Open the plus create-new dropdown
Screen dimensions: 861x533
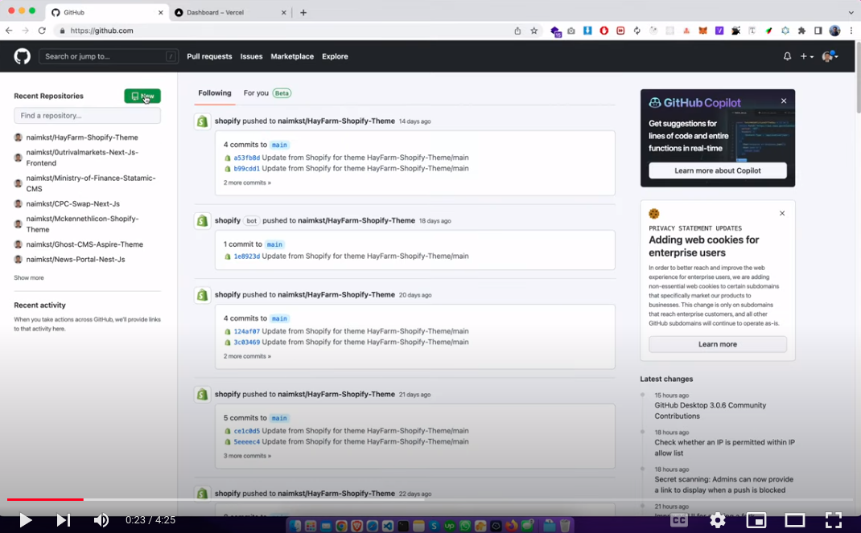click(x=806, y=56)
